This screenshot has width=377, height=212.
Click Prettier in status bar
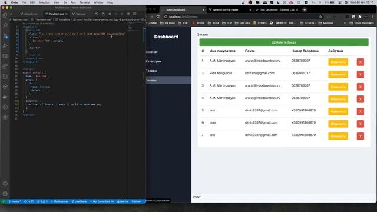tap(137, 201)
